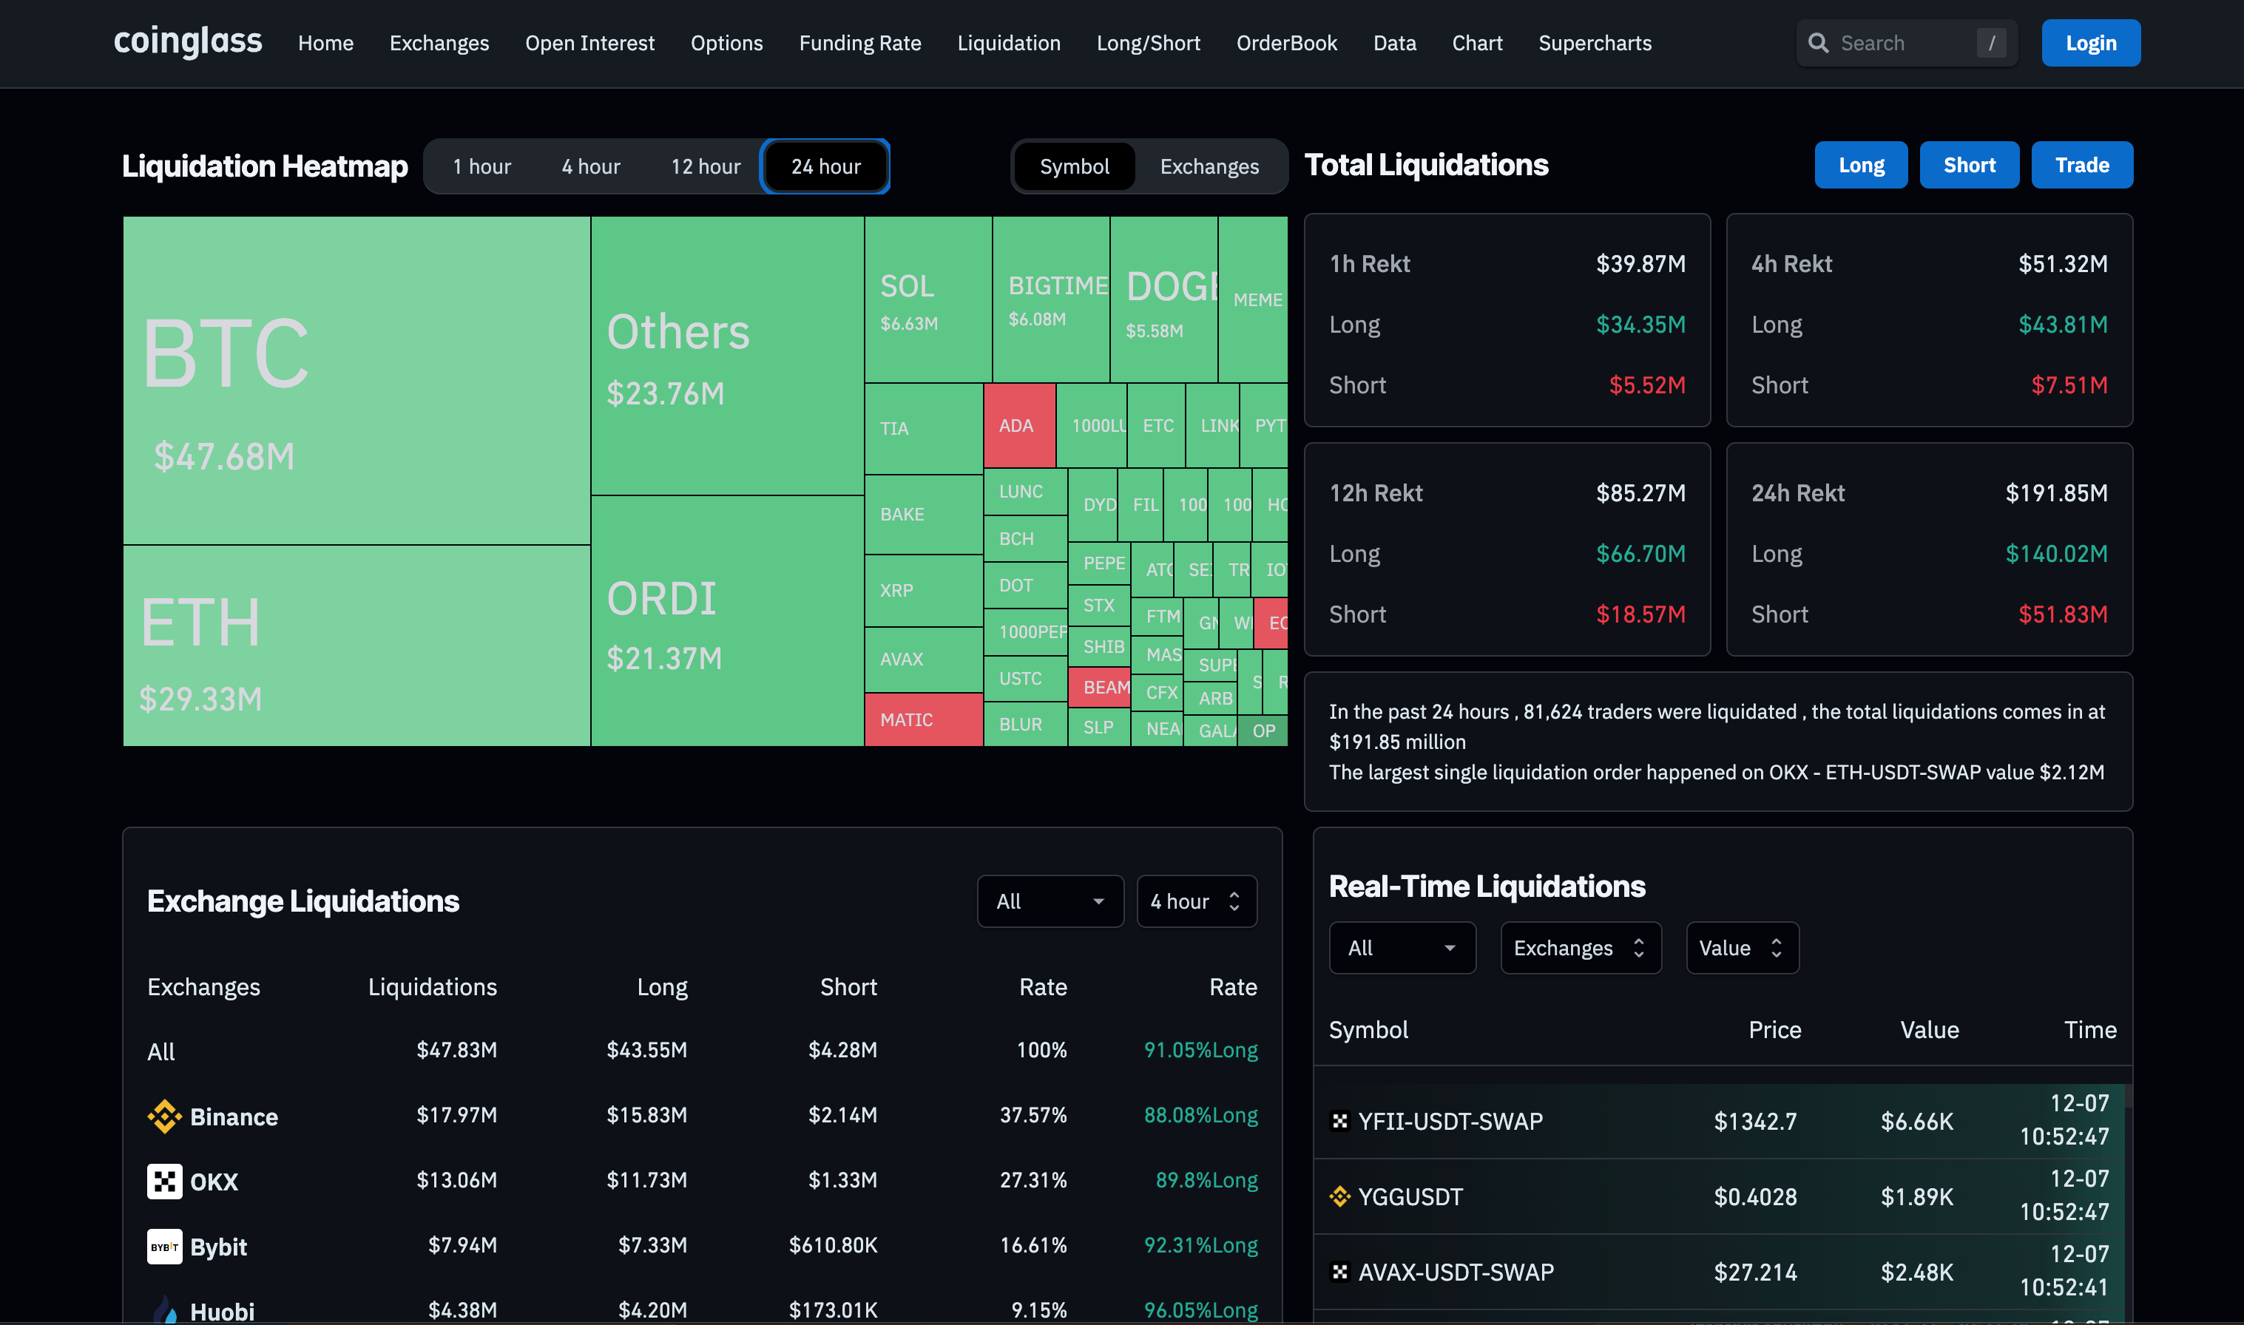
Task: Navigate to Supercharts
Action: 1594,42
